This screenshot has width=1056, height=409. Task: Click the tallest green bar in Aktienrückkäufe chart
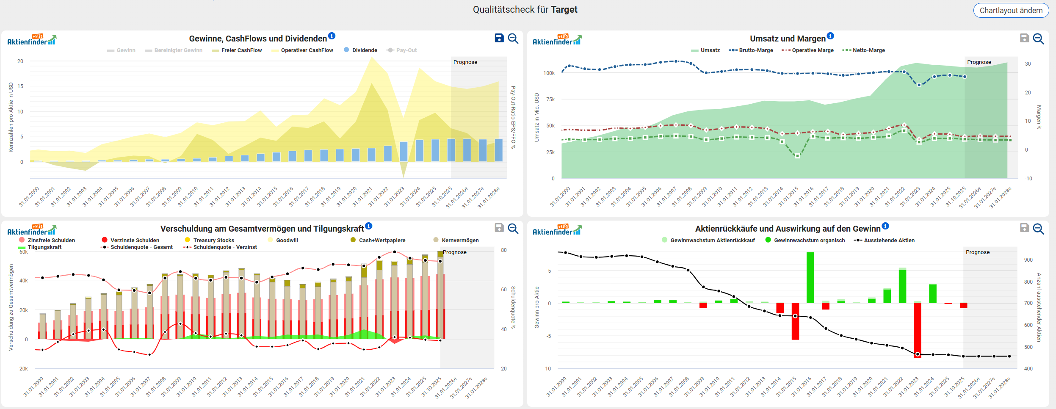(x=810, y=277)
